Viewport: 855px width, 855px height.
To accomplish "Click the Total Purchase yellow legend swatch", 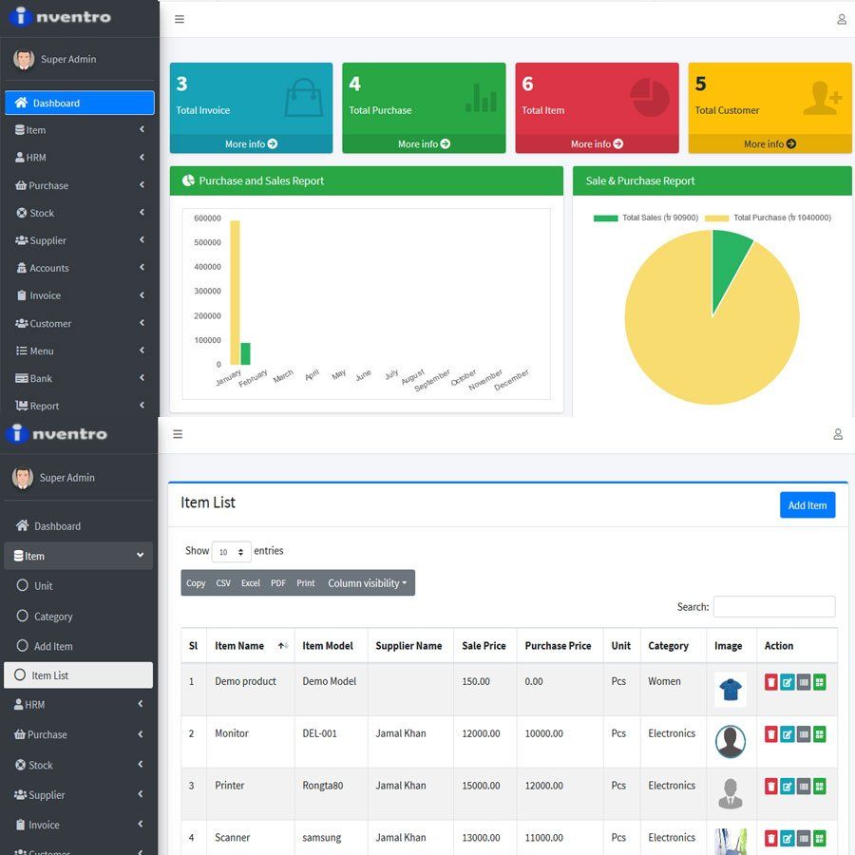I will point(716,218).
